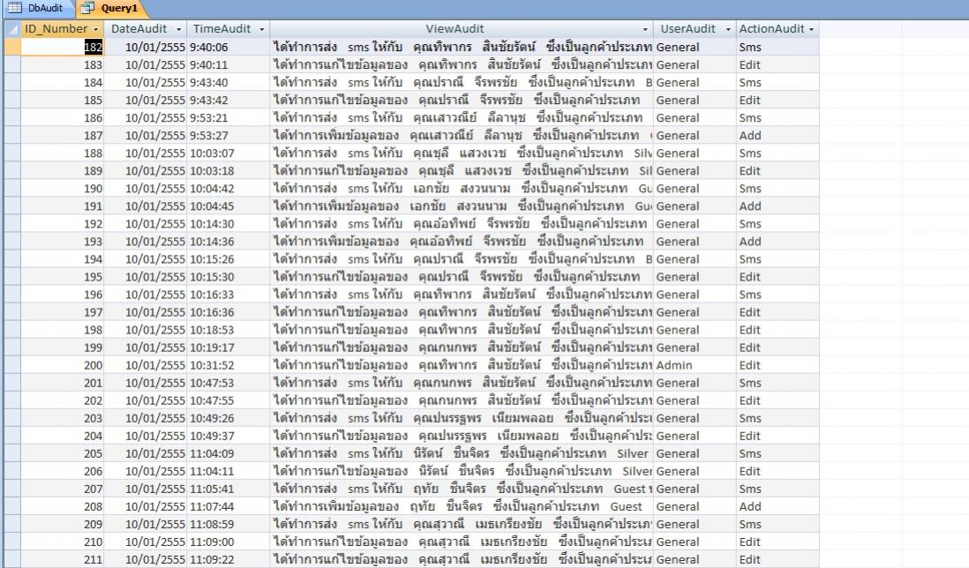This screenshot has width=969, height=568.
Task: Click the time cell 11:04:11
Action: tap(228, 471)
